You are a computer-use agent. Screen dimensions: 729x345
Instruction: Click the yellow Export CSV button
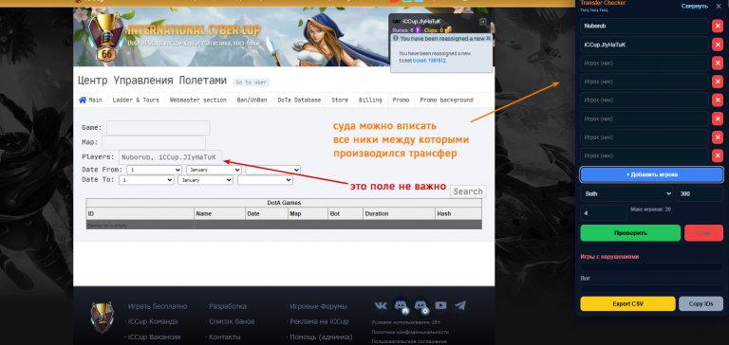pyautogui.click(x=627, y=303)
